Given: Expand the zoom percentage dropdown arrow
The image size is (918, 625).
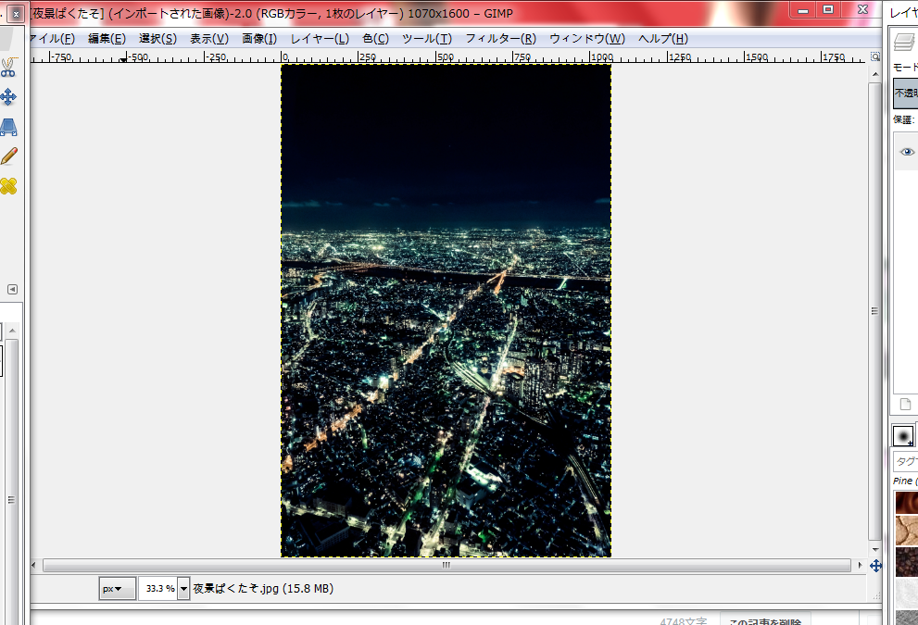Looking at the screenshot, I should click(183, 589).
